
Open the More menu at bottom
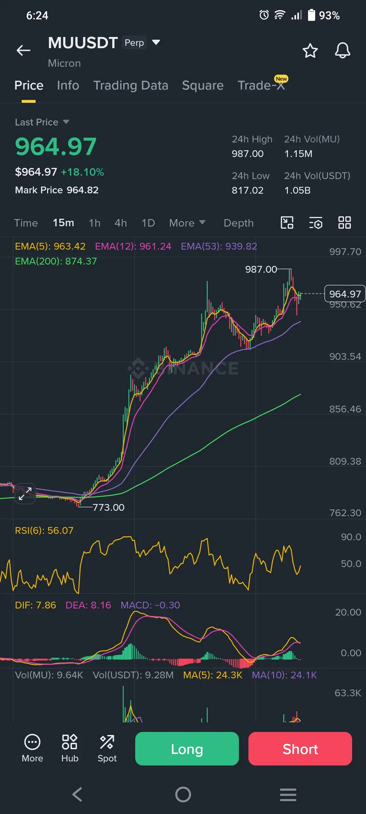33,749
